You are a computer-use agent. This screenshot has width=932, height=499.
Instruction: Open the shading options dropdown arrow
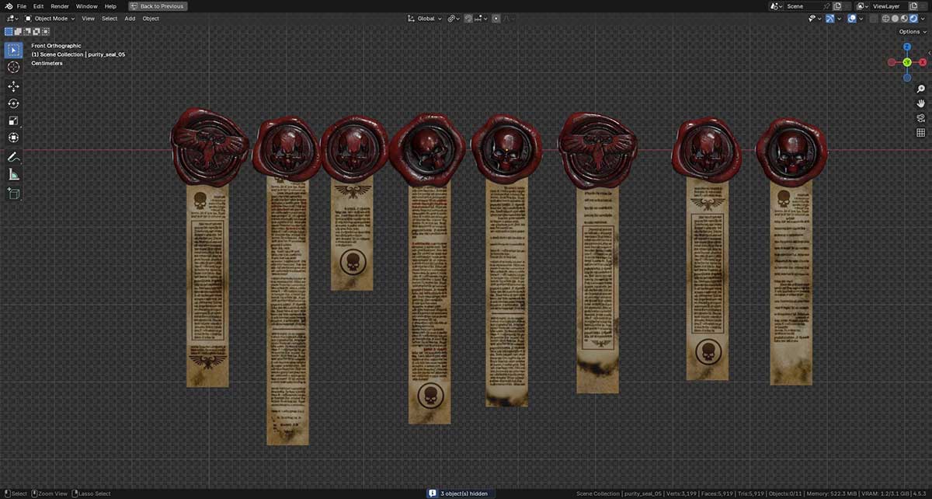pos(923,19)
